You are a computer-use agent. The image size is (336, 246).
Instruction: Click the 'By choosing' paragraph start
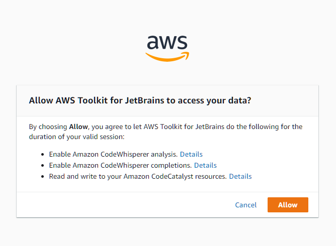(48, 127)
